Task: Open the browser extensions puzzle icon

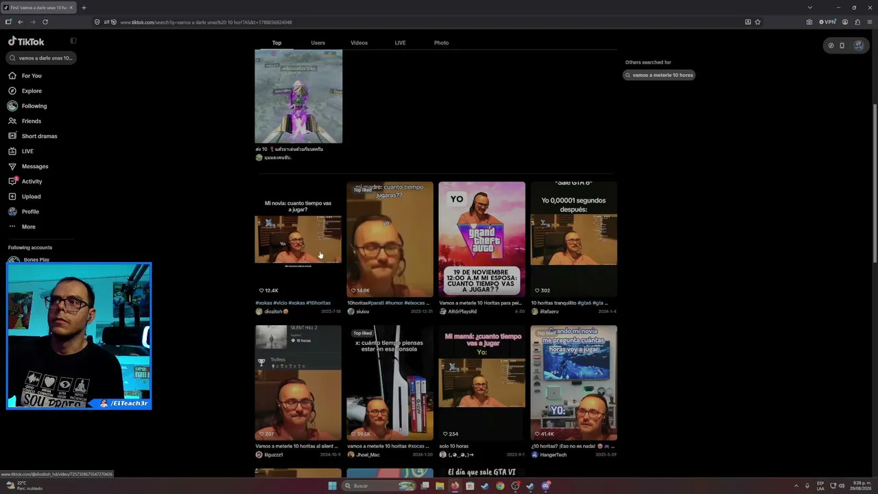Action: [x=857, y=22]
